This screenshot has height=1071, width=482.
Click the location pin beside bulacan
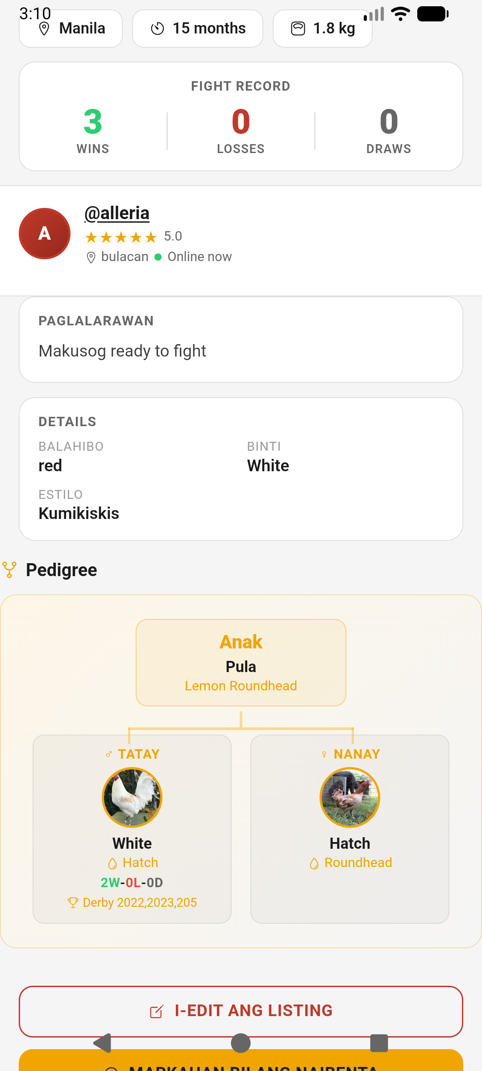click(x=91, y=257)
